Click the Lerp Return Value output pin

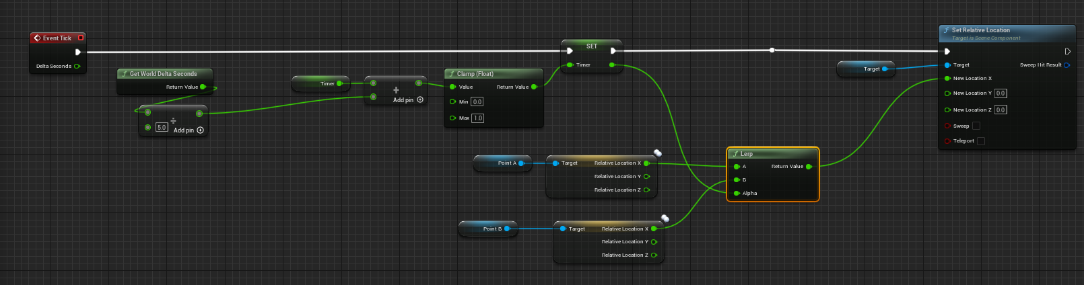pyautogui.click(x=809, y=166)
